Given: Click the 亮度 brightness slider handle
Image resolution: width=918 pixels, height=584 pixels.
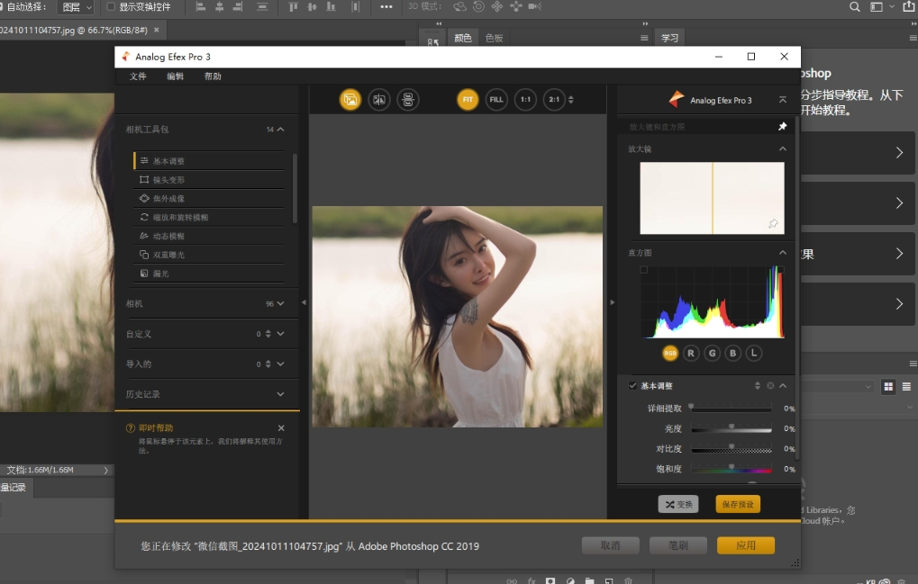Looking at the screenshot, I should [x=732, y=427].
